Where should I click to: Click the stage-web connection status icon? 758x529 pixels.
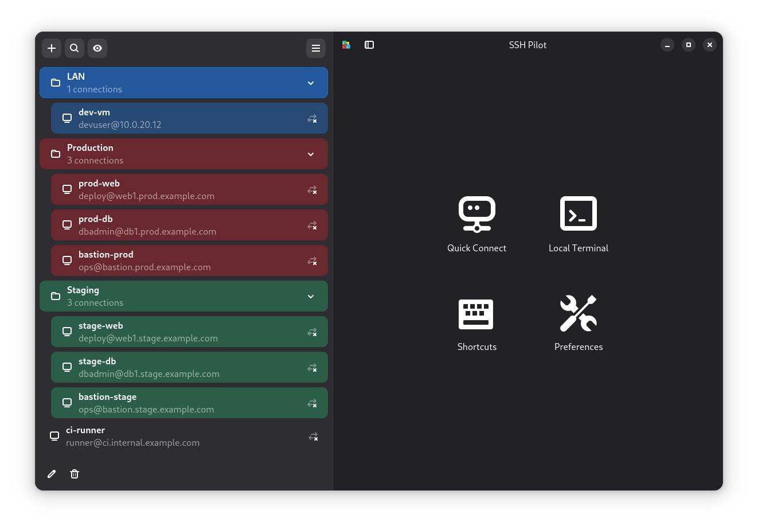tap(312, 332)
